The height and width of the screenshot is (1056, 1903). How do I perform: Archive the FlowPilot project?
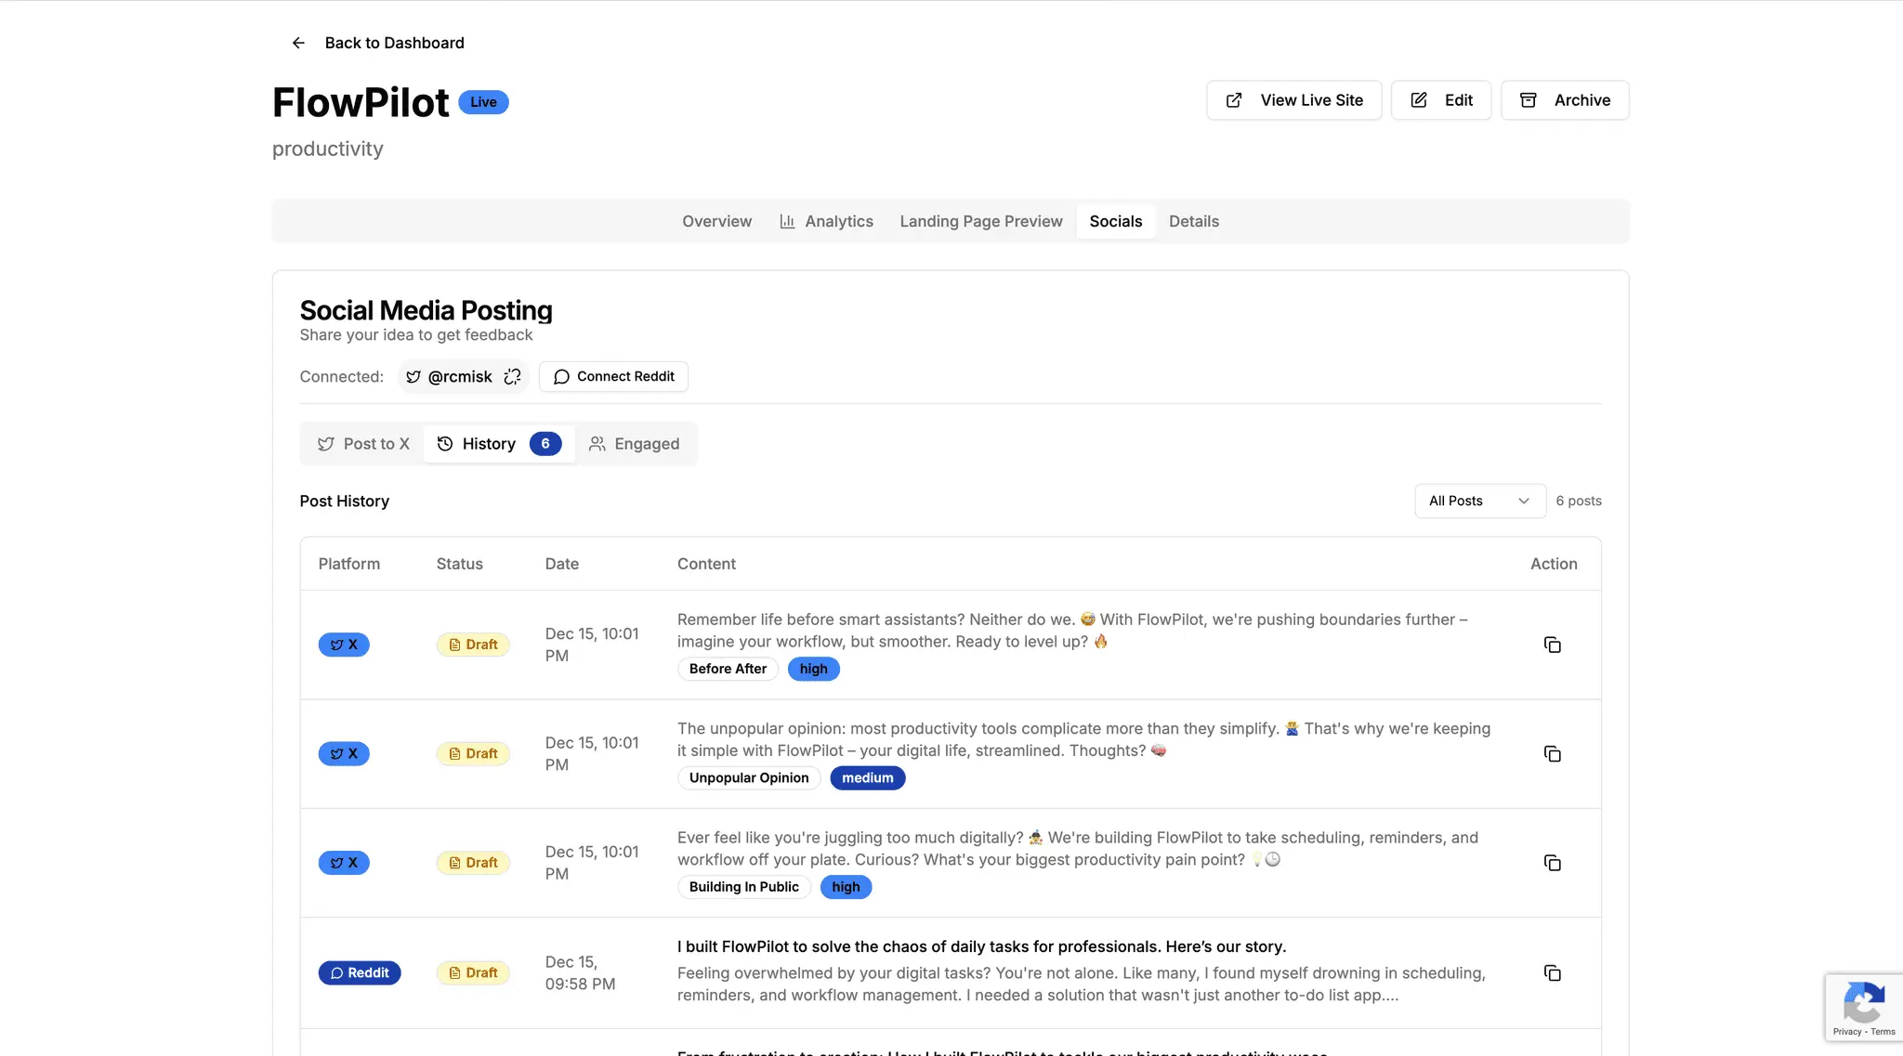(x=1565, y=100)
